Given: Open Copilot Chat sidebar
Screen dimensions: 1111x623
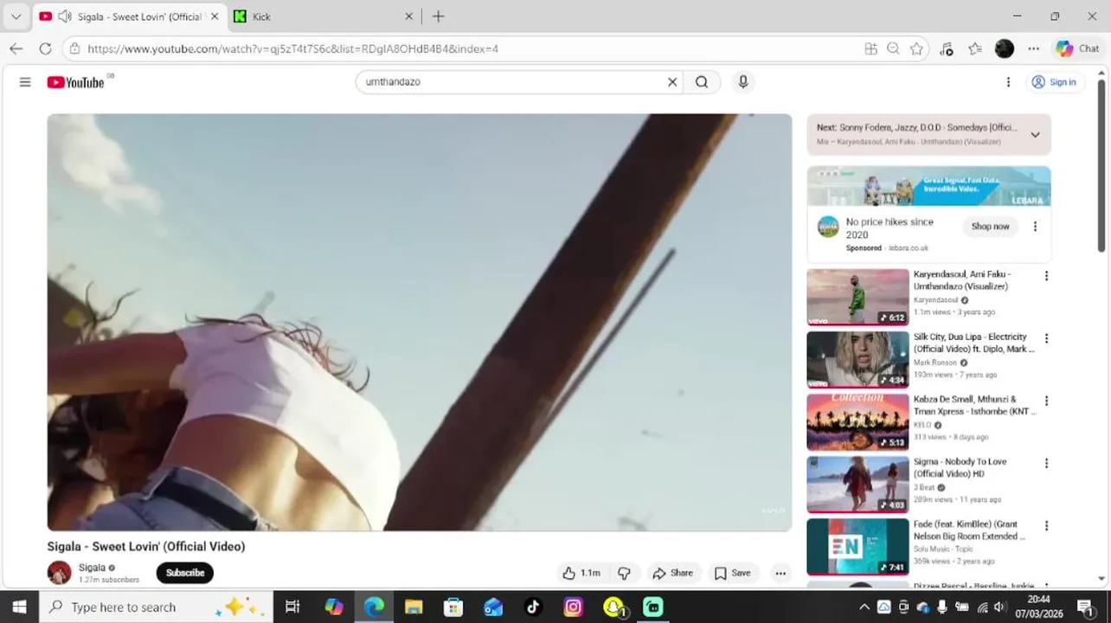Looking at the screenshot, I should pos(1077,48).
